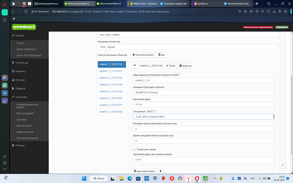The height and width of the screenshot is (183, 293).
Task: Delete Групповой объект at bottom
Action: point(144,171)
